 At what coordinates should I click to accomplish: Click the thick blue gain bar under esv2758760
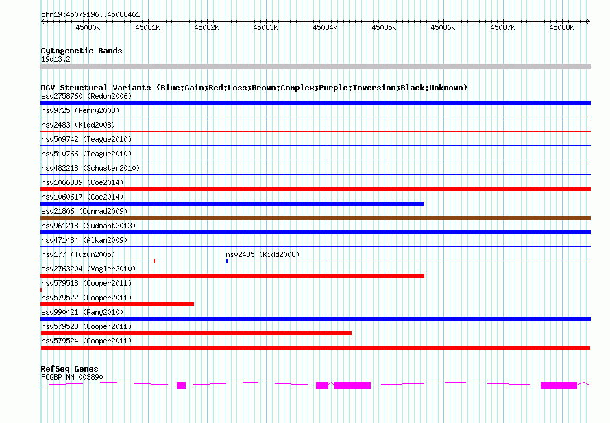click(315, 103)
